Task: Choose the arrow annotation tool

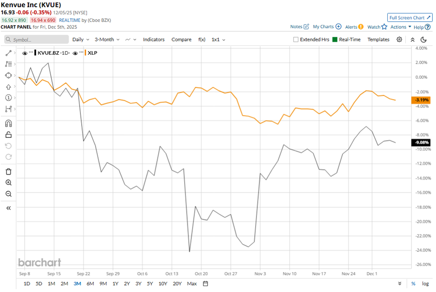Action: point(8,87)
